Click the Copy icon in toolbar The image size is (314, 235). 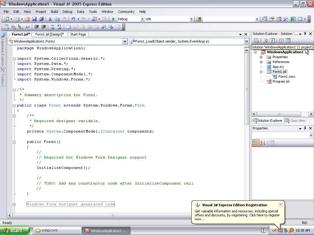pos(57,19)
